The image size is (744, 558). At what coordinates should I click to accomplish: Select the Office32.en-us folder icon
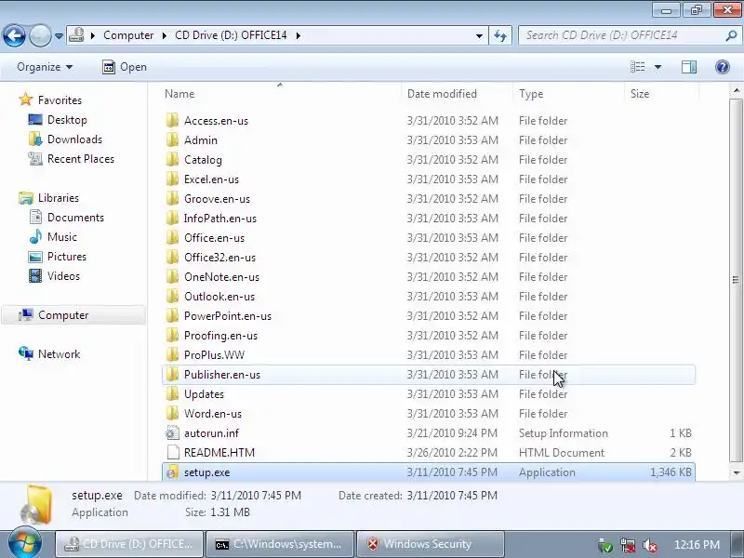click(172, 257)
